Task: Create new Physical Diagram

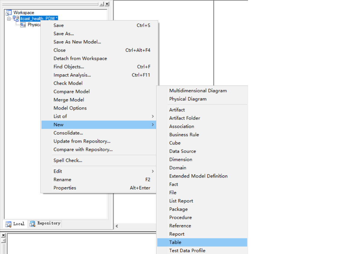Action: point(202,99)
